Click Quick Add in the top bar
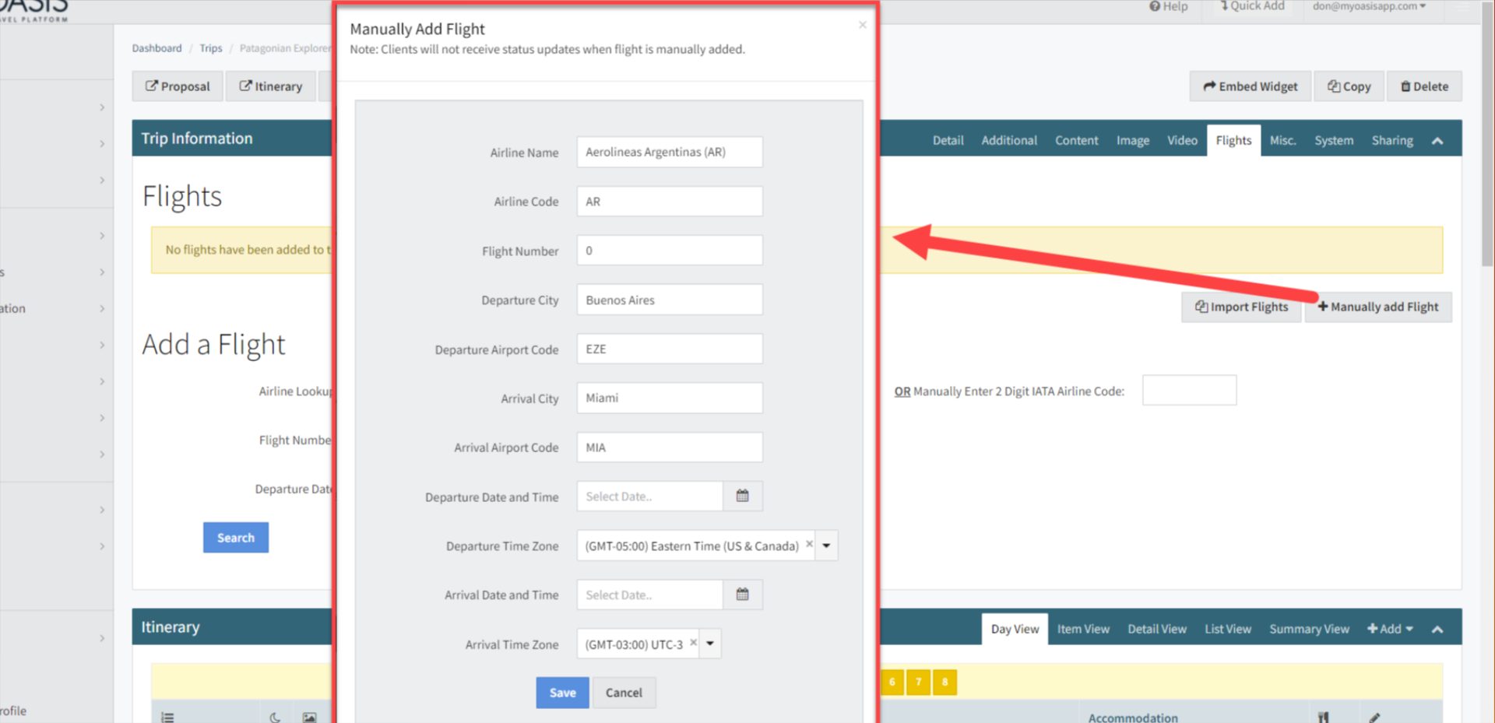1495x723 pixels. [x=1252, y=6]
